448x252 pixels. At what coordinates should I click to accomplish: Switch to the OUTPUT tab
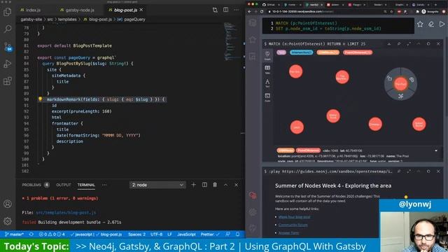coord(64,185)
